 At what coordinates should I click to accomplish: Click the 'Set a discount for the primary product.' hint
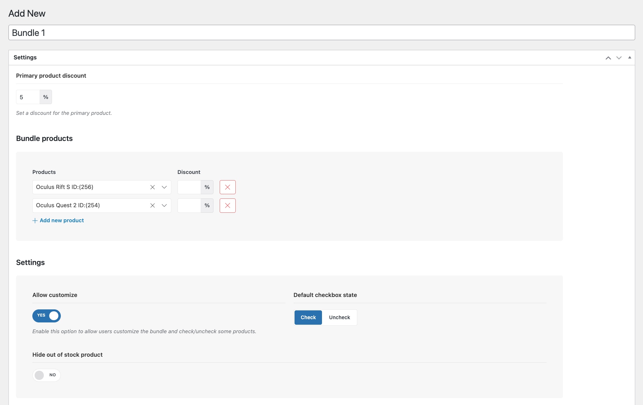(64, 113)
